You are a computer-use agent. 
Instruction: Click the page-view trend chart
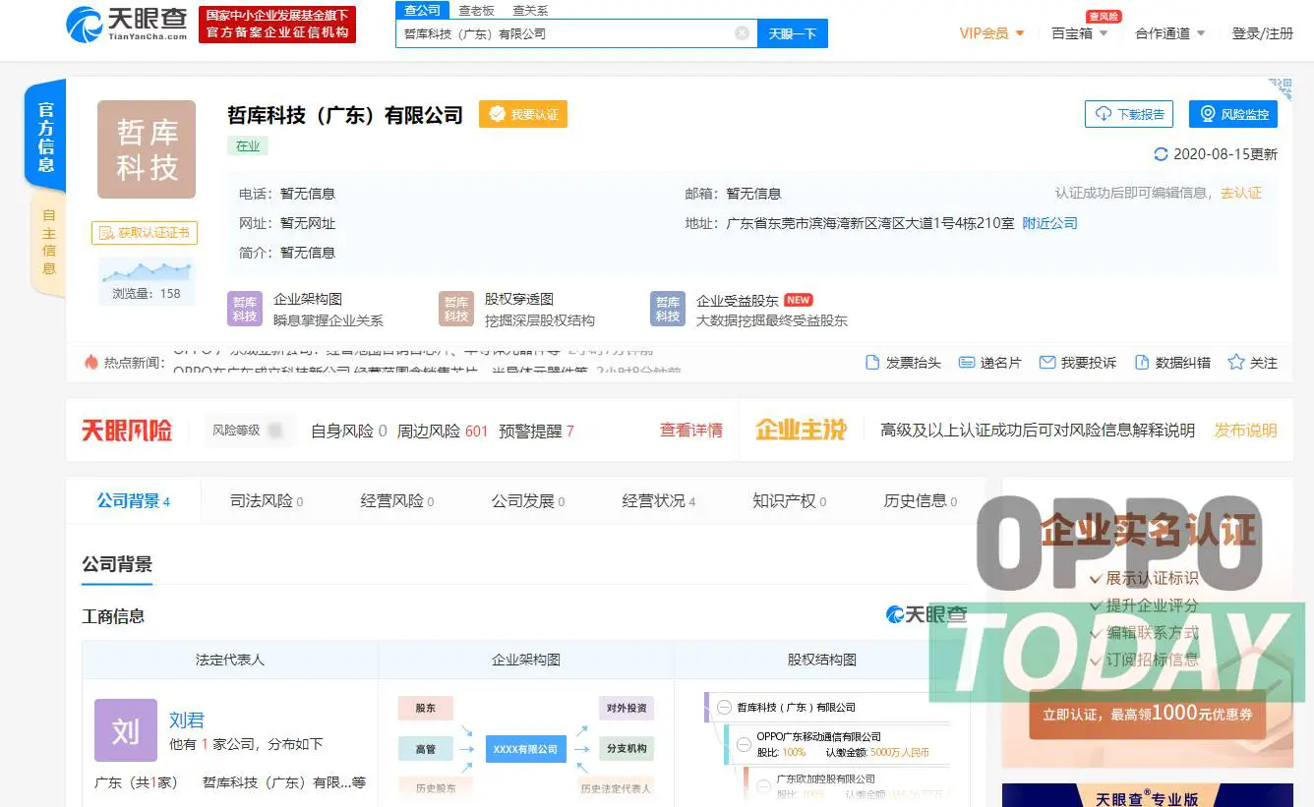(x=147, y=271)
